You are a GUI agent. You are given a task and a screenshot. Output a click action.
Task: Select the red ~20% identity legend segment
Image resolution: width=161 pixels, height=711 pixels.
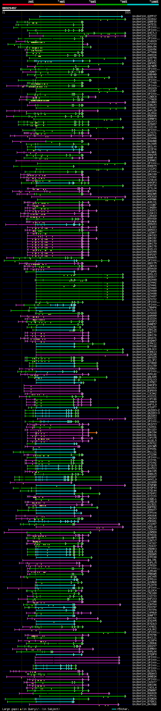[18, 5]
